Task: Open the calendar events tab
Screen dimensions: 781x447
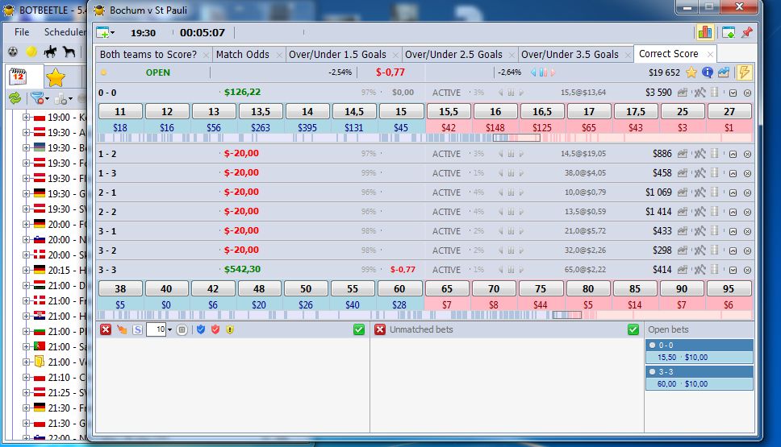Action: tap(19, 76)
